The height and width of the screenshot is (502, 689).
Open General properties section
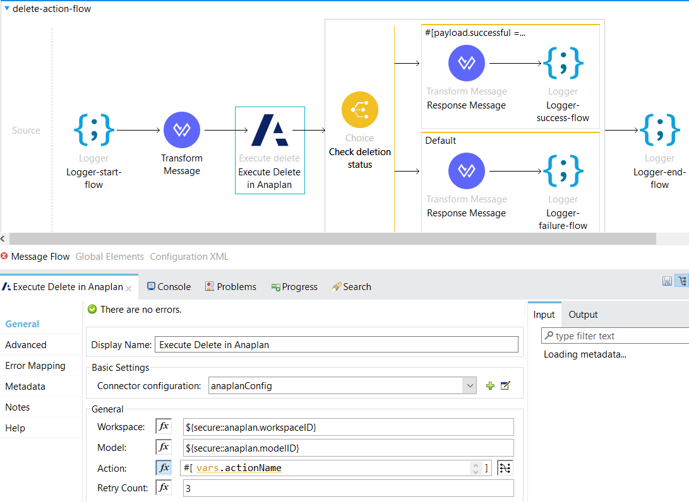tap(22, 324)
